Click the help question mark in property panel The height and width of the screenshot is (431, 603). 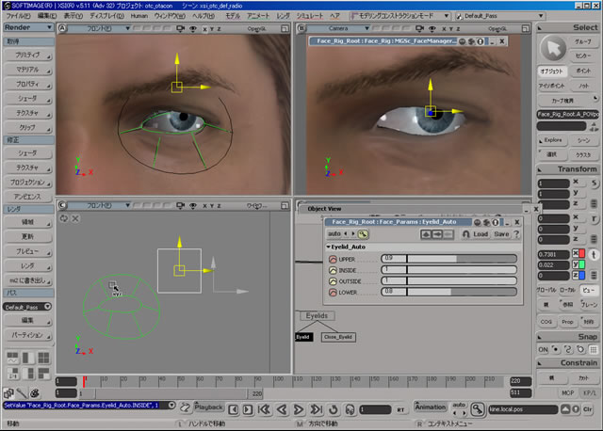[x=515, y=233]
